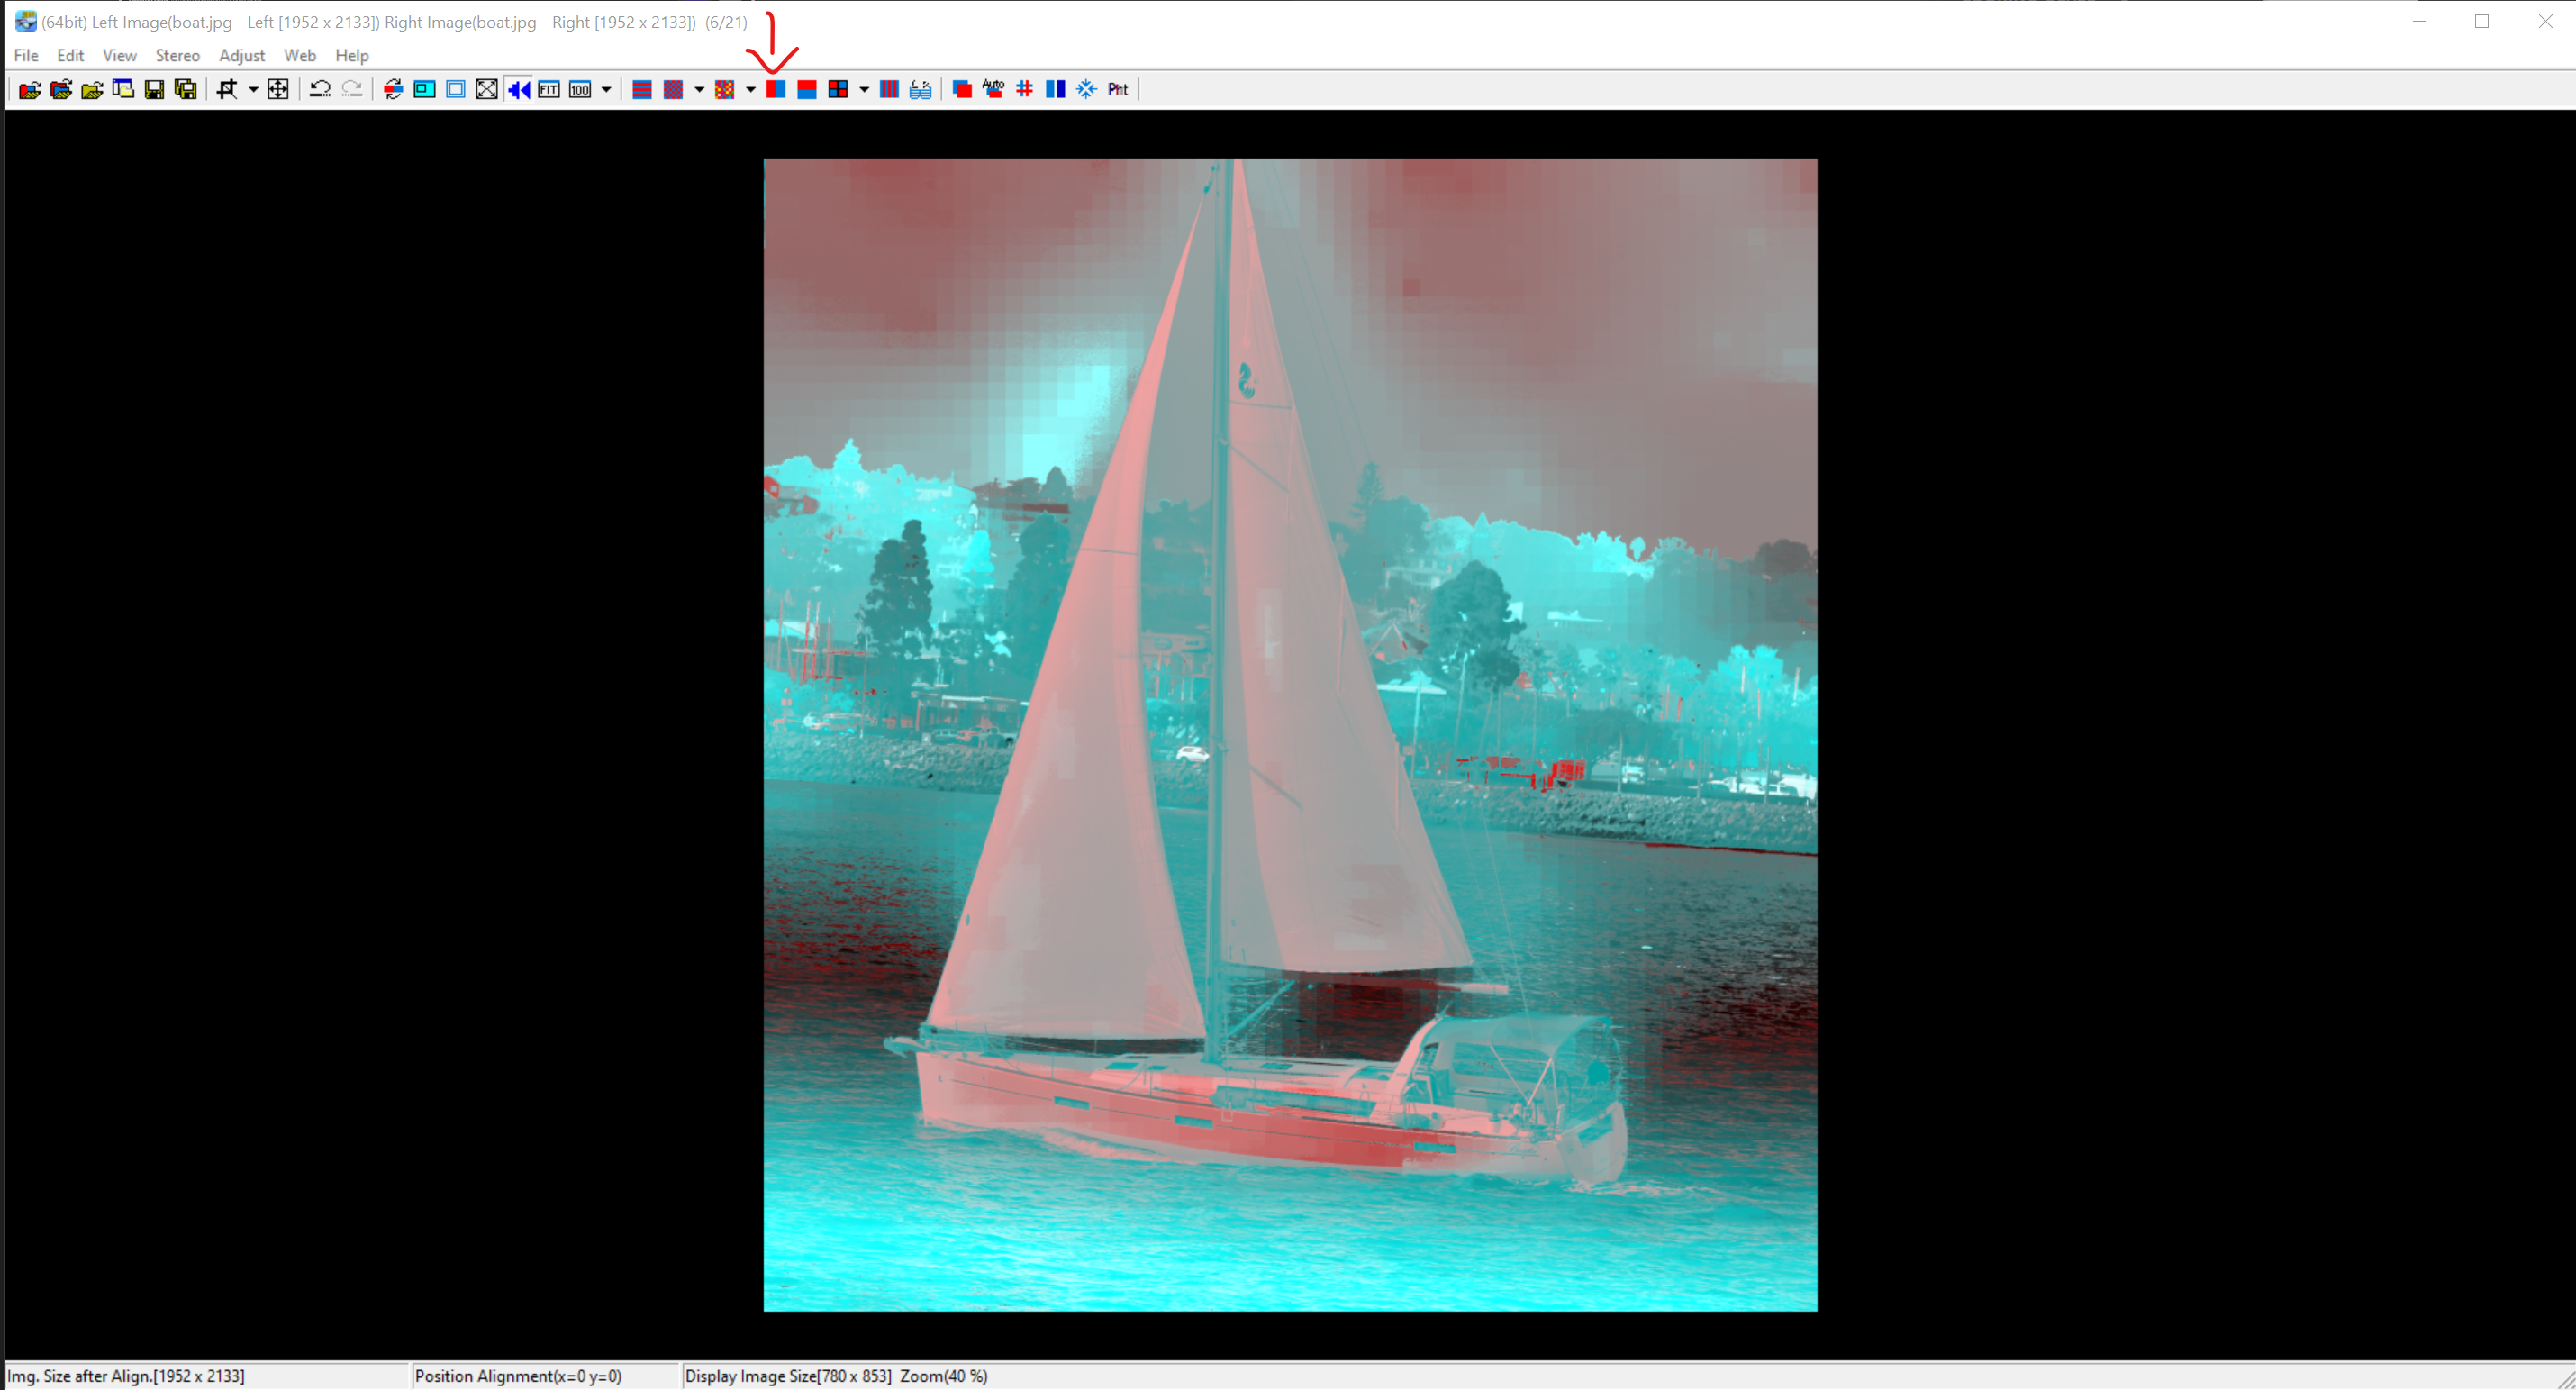Click the Open Stereo Image icon
Screen dimensions: 2576x1390
tap(29, 90)
